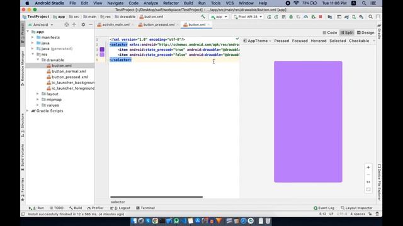Click the purple drawable preview
This screenshot has height=226, width=403.
pos(308,121)
